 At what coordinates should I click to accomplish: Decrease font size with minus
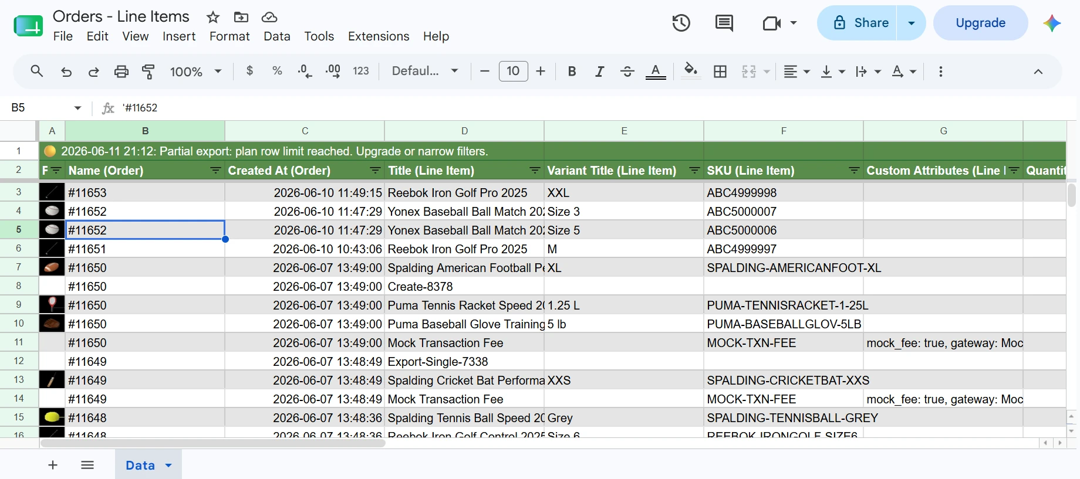[484, 71]
